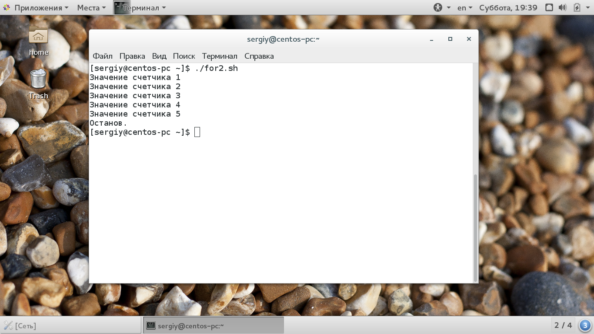Click the sergiy@centos-pc window title text
The width and height of the screenshot is (594, 334).
[284, 39]
